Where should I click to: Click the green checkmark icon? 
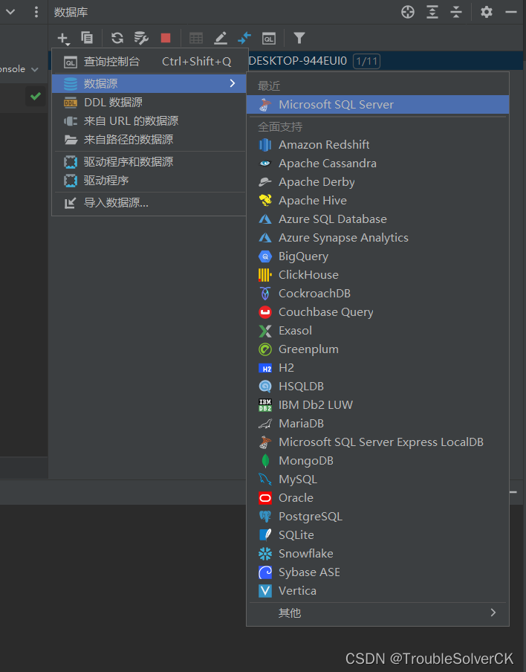[x=36, y=96]
